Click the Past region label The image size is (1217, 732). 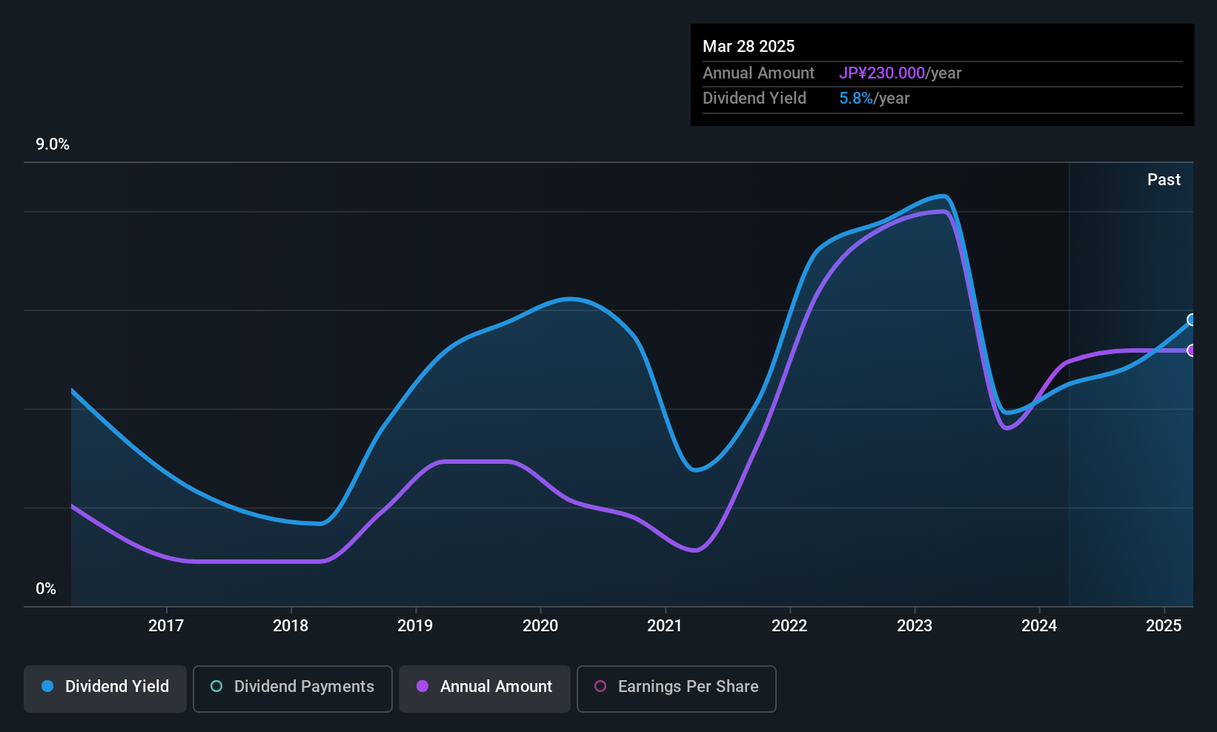pyautogui.click(x=1164, y=180)
